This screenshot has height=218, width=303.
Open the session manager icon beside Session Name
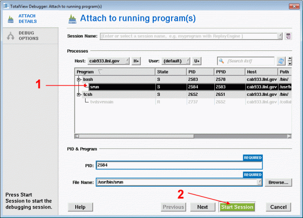coord(288,36)
